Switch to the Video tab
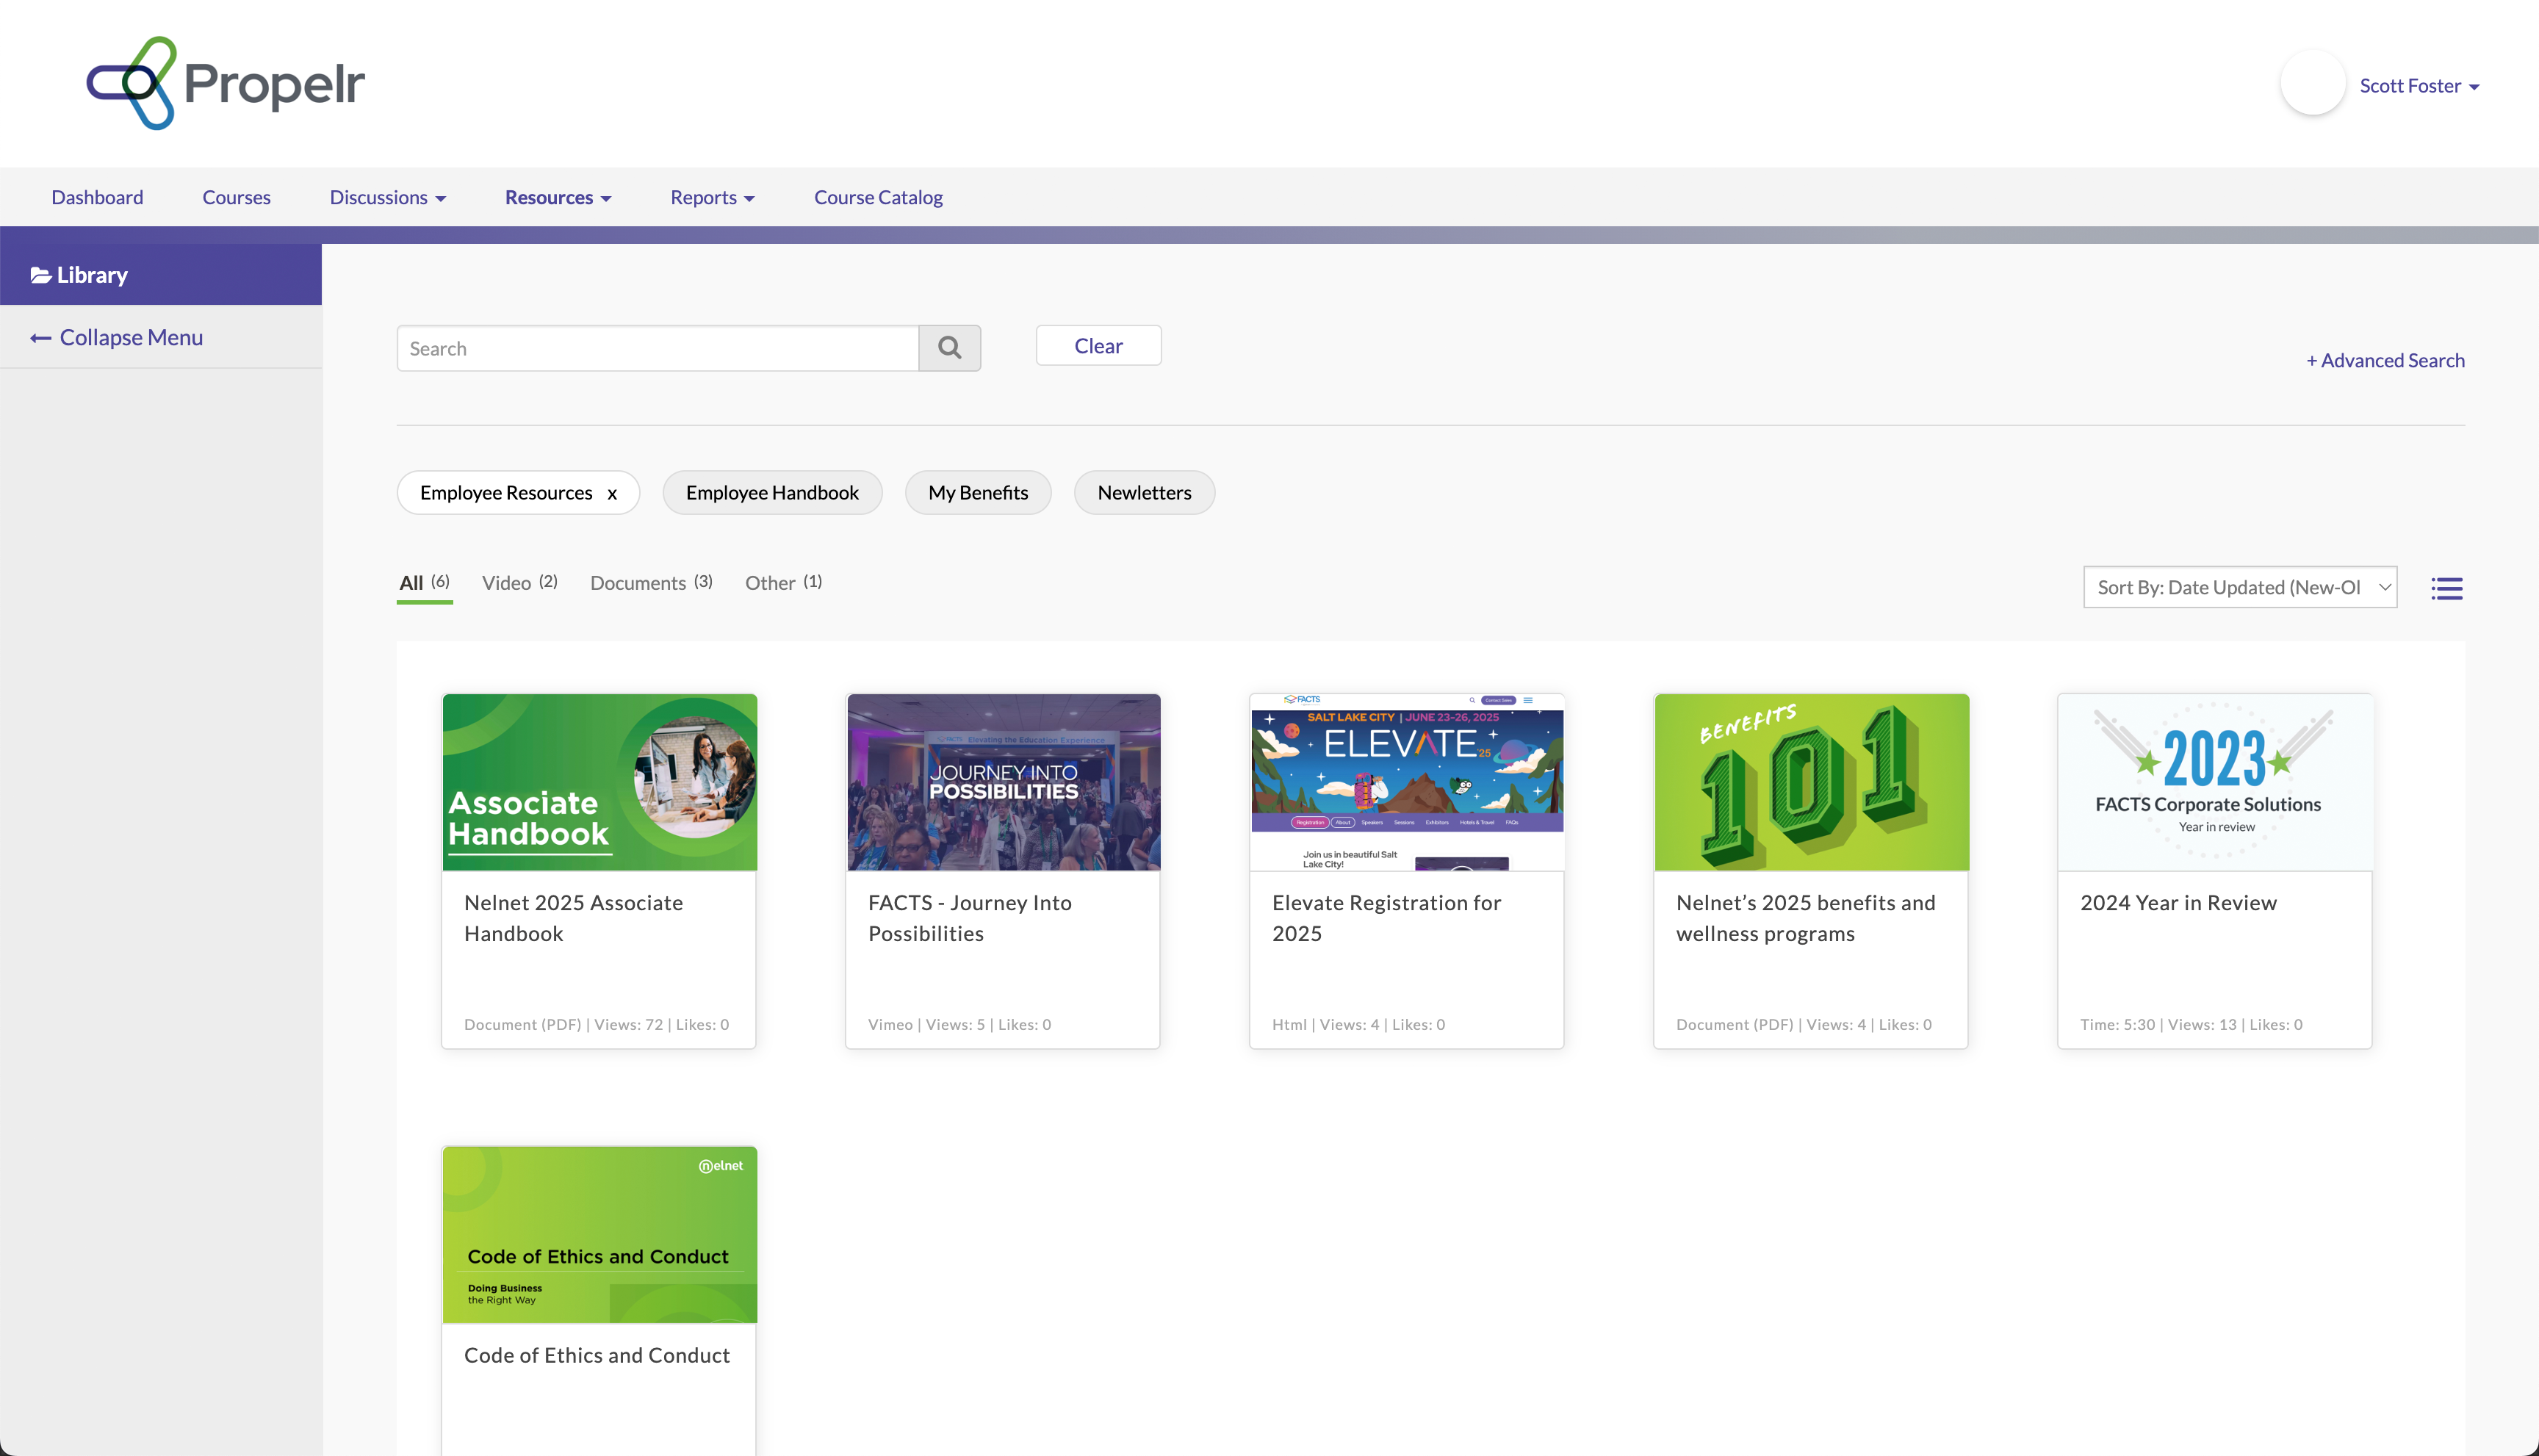 tap(518, 583)
